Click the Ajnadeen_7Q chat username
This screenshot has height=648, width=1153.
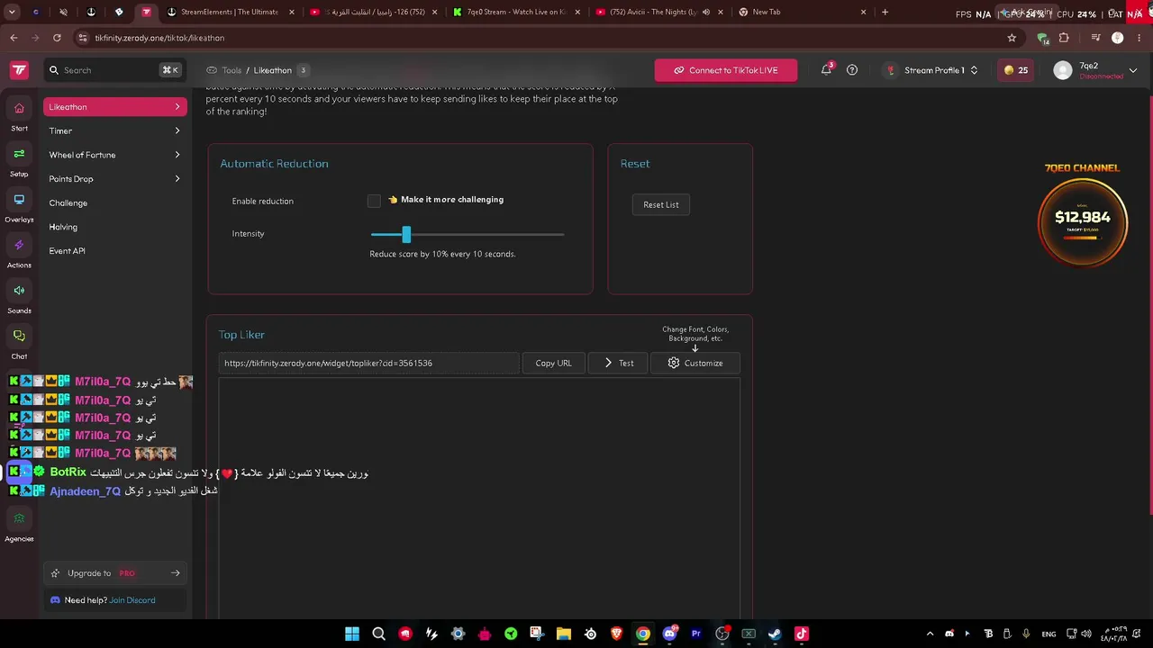point(85,491)
